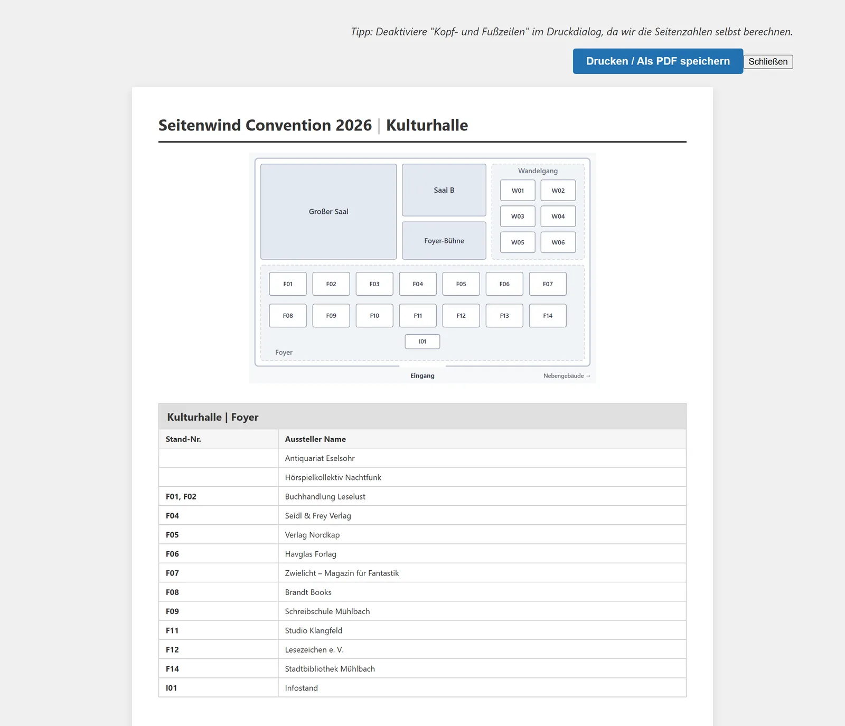Select the Hörspielkollektiv Nachtfunk row
845x726 pixels.
click(422, 477)
